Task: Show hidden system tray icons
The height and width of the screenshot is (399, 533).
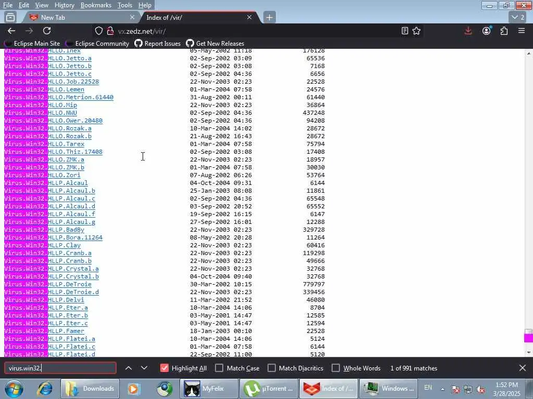Action: click(442, 389)
